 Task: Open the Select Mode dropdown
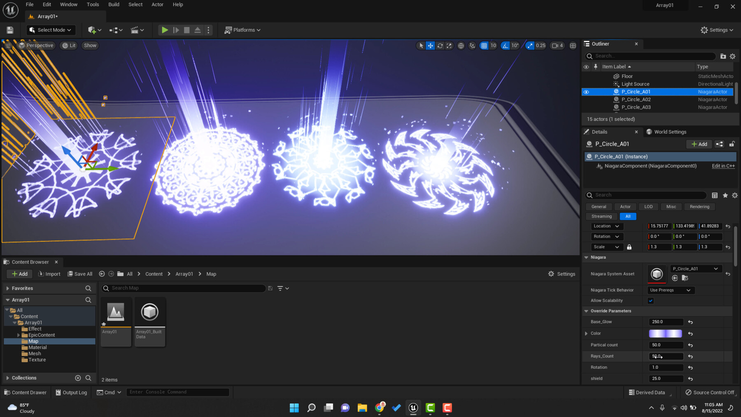point(51,30)
